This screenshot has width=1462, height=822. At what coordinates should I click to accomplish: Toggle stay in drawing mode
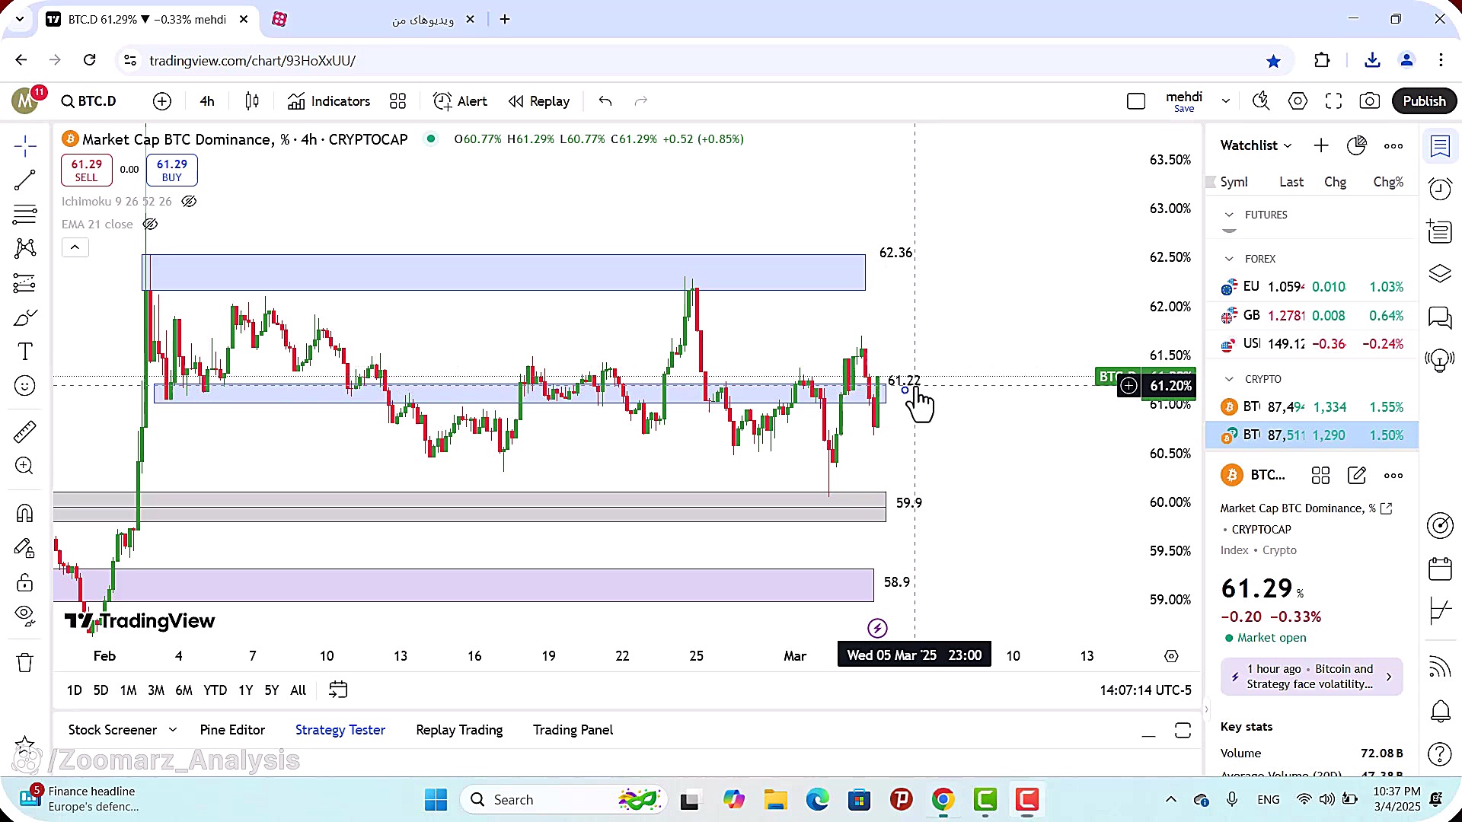pos(25,549)
